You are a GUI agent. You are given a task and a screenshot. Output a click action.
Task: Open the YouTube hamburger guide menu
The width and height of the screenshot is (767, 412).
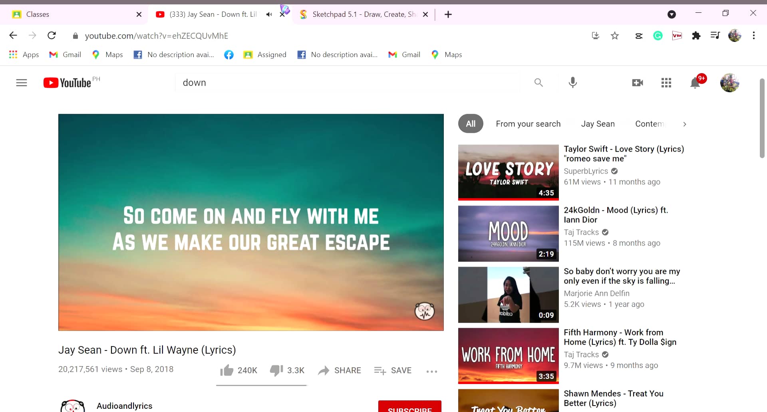22,83
